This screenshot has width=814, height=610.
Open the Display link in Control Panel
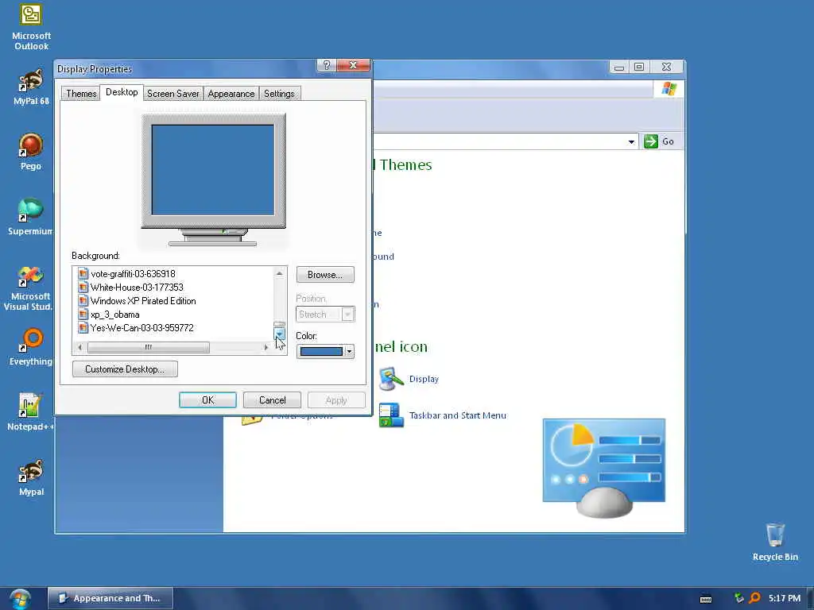[424, 379]
